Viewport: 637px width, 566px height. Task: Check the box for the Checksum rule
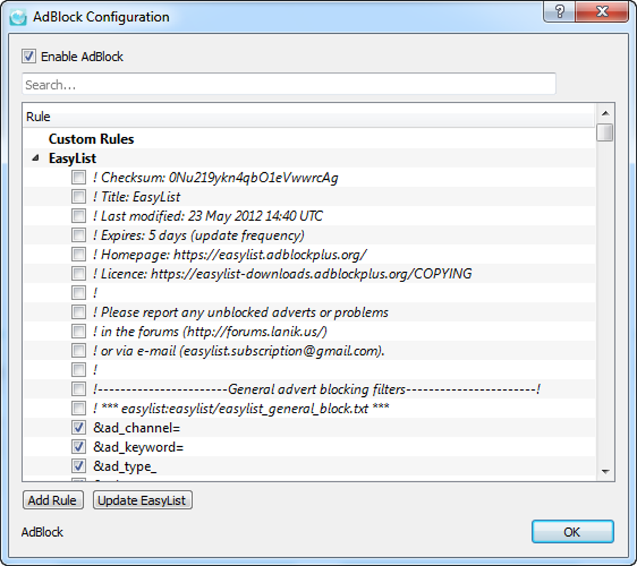coord(79,177)
